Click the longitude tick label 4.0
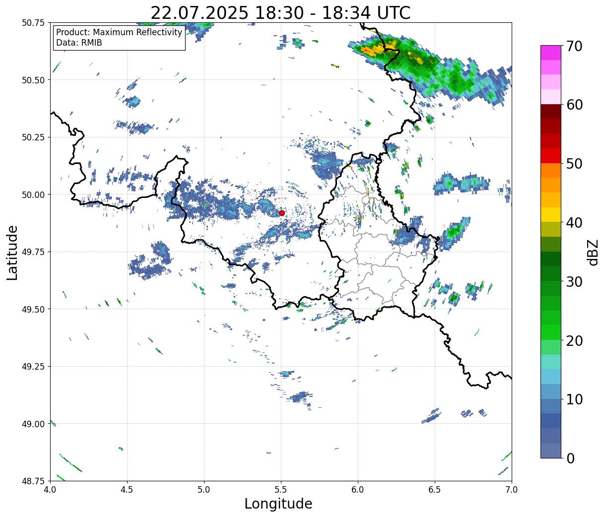 coord(50,490)
